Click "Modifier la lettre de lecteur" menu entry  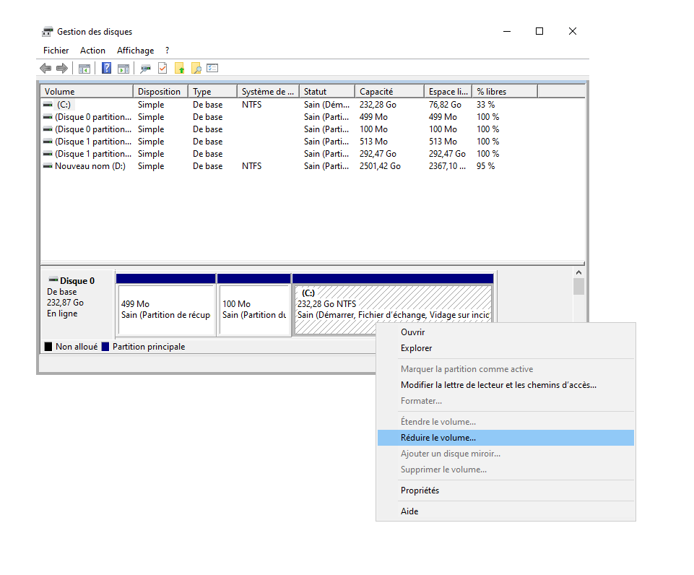click(498, 385)
